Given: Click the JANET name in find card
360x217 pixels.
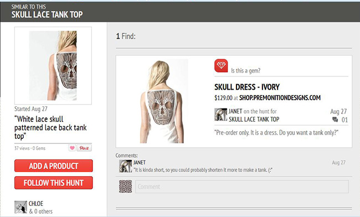Looking at the screenshot, I should 235,111.
